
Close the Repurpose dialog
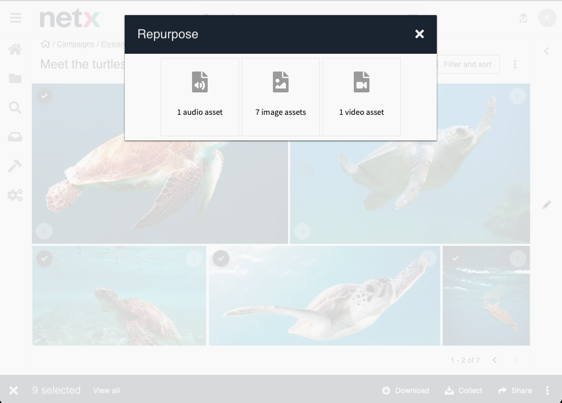click(x=420, y=34)
